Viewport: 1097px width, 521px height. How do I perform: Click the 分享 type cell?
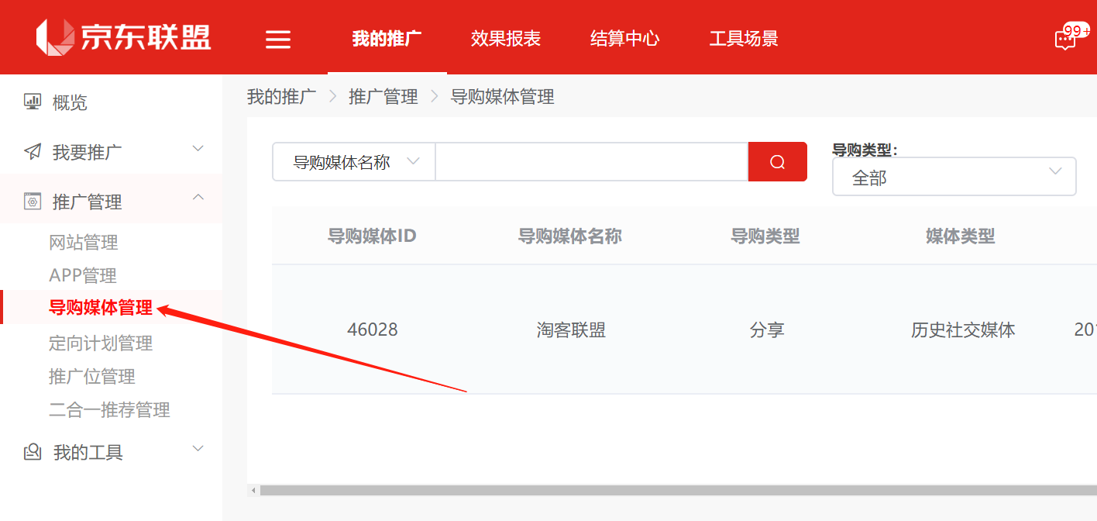pos(767,330)
